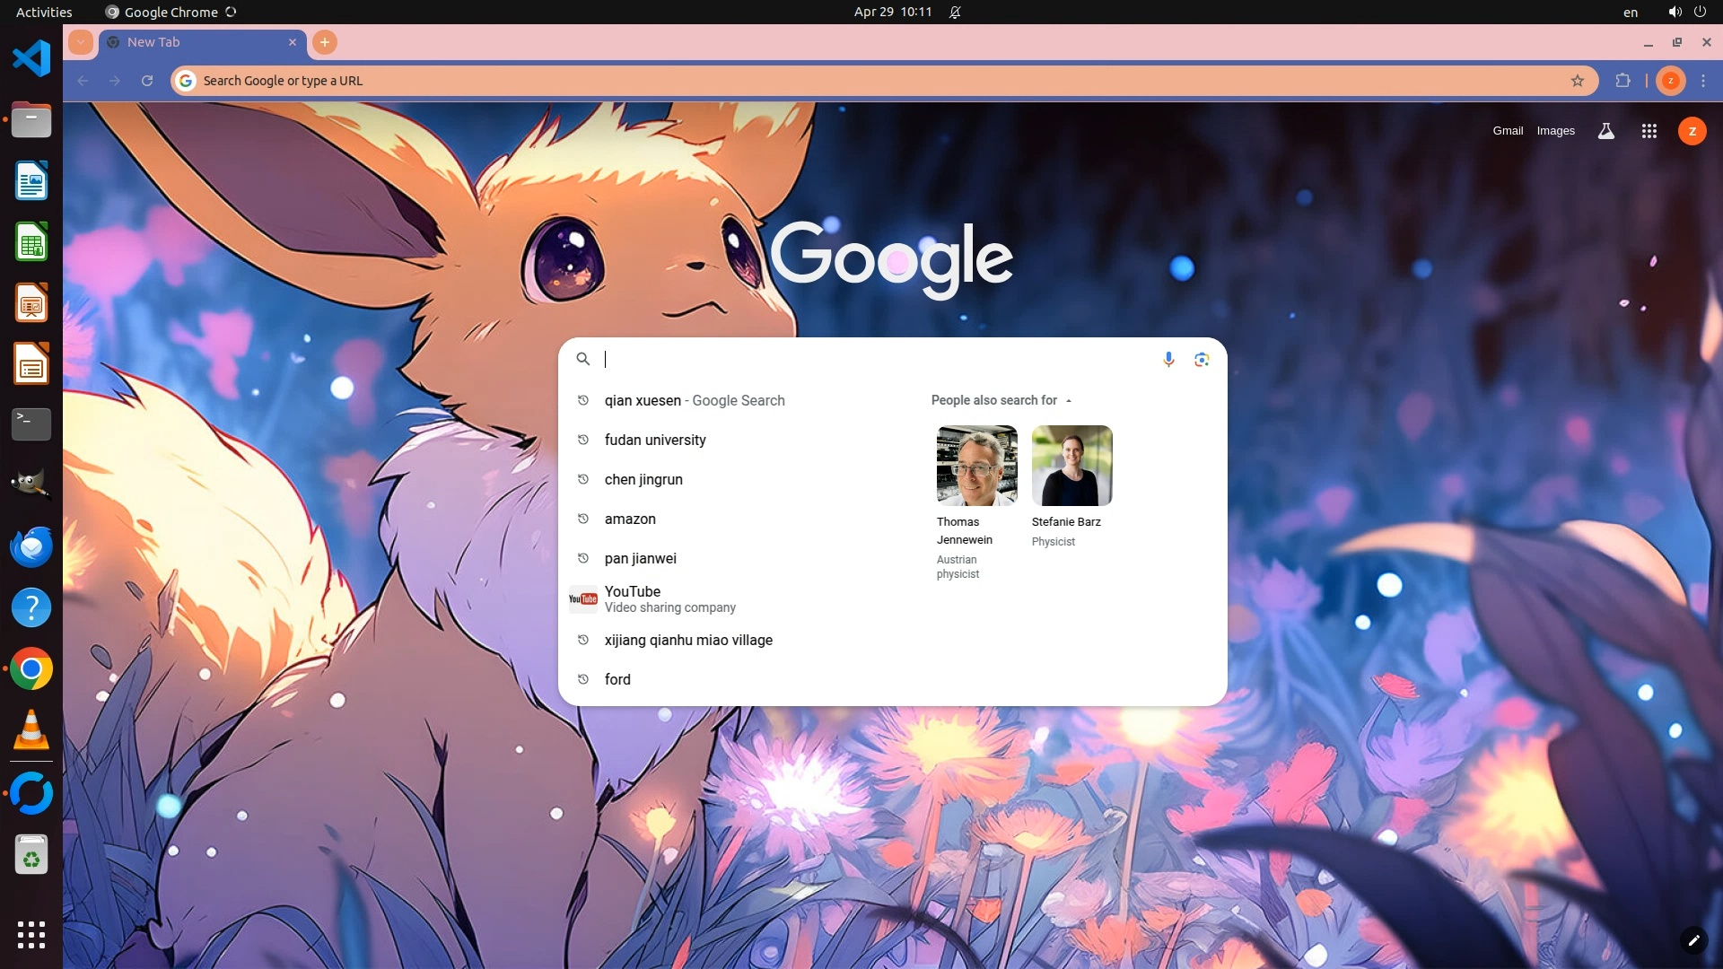Image resolution: width=1723 pixels, height=969 pixels.
Task: Collapse the People also search for section
Action: [x=1068, y=401]
